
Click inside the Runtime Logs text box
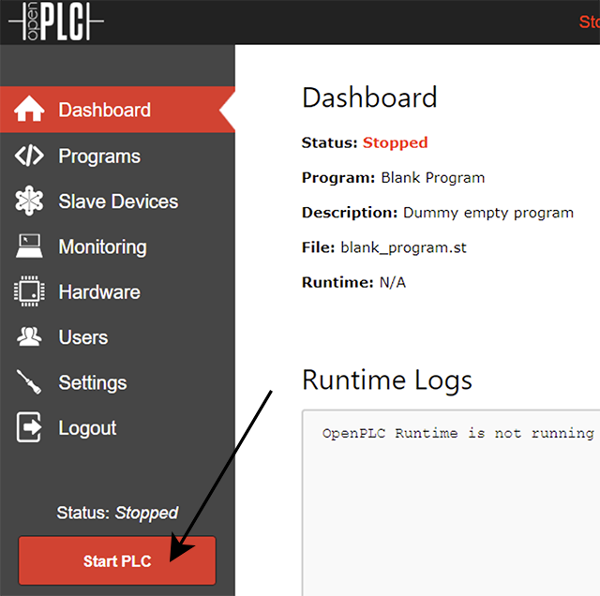[x=450, y=506]
